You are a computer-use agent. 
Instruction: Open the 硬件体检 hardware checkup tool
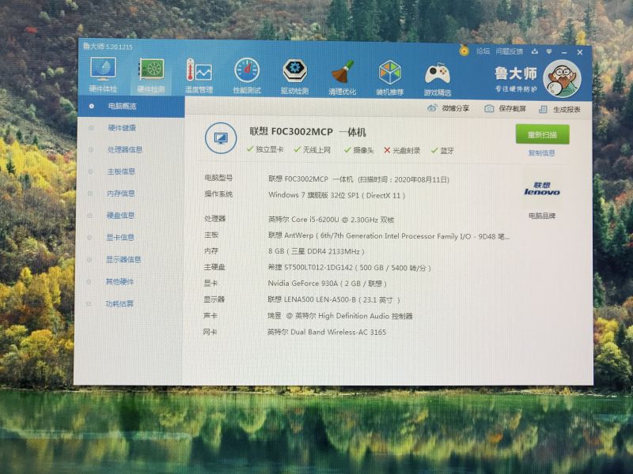pos(103,74)
